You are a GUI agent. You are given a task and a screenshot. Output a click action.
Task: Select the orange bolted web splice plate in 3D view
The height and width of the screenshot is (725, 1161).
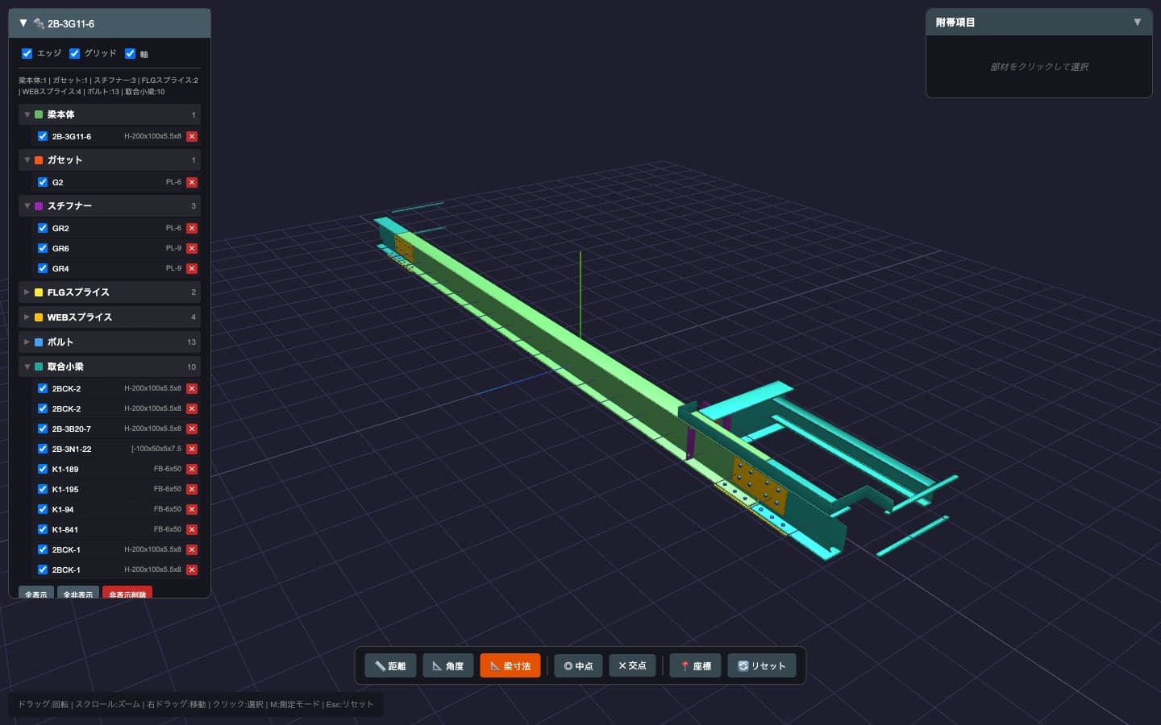tap(759, 486)
